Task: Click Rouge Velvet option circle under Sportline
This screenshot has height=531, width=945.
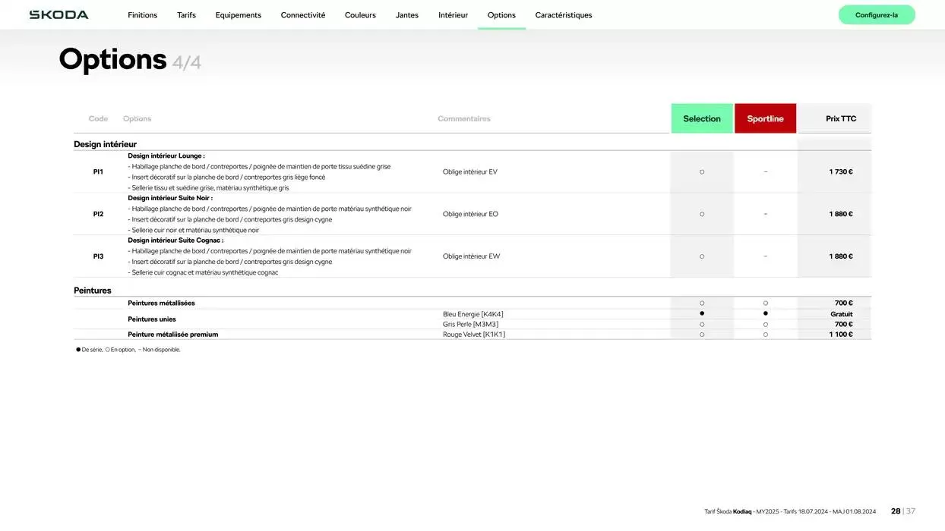Action: coord(766,335)
